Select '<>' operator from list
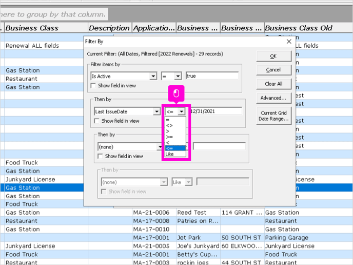353x265 pixels. (x=175, y=125)
